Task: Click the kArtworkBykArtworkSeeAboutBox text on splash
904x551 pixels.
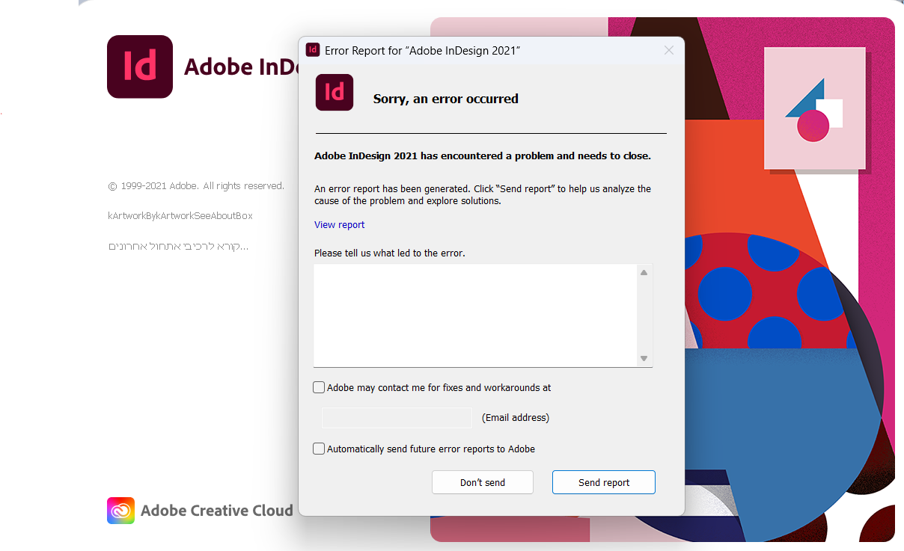Action: point(180,216)
